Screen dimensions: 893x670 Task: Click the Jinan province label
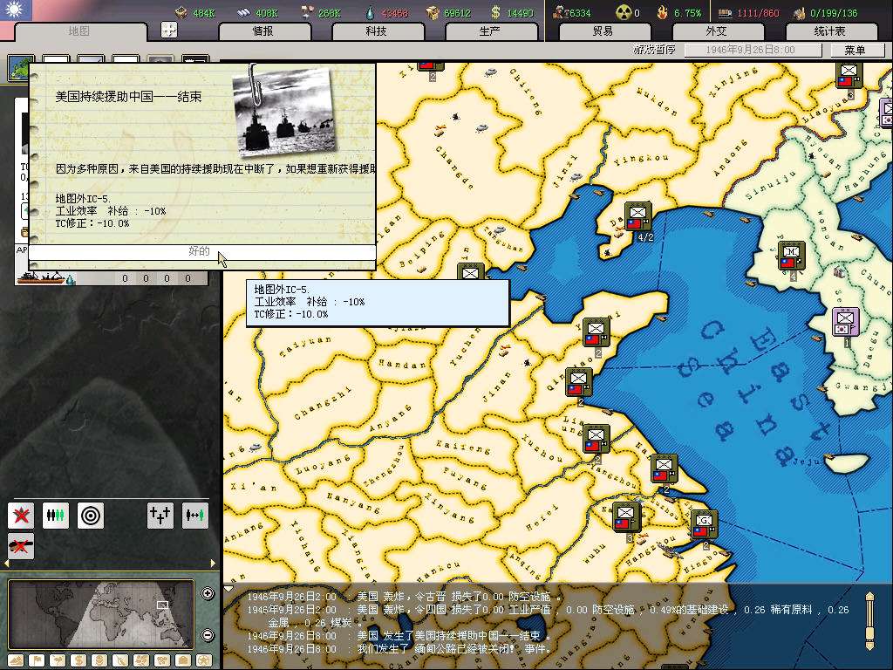(496, 387)
